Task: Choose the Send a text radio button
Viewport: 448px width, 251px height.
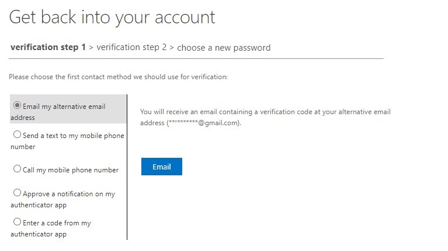Action: point(17,135)
